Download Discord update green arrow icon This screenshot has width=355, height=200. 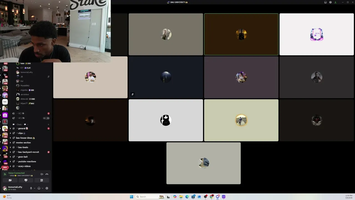[335, 2]
